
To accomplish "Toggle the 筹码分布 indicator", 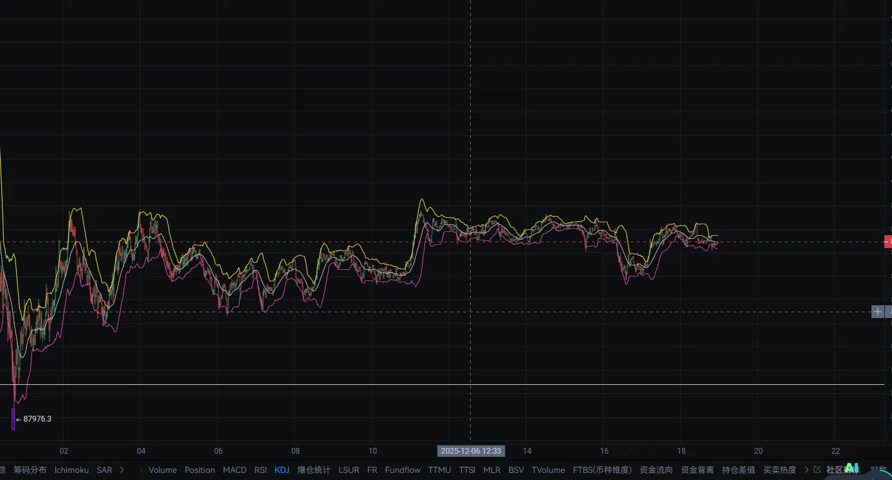I will [30, 470].
